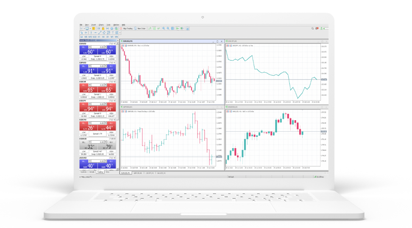Select the text label tool
The image size is (412, 228).
tap(112, 33)
